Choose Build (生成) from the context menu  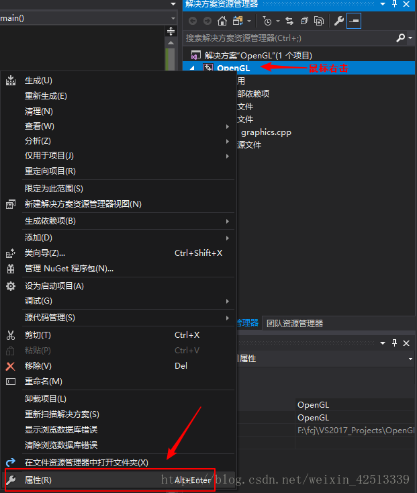(x=118, y=81)
